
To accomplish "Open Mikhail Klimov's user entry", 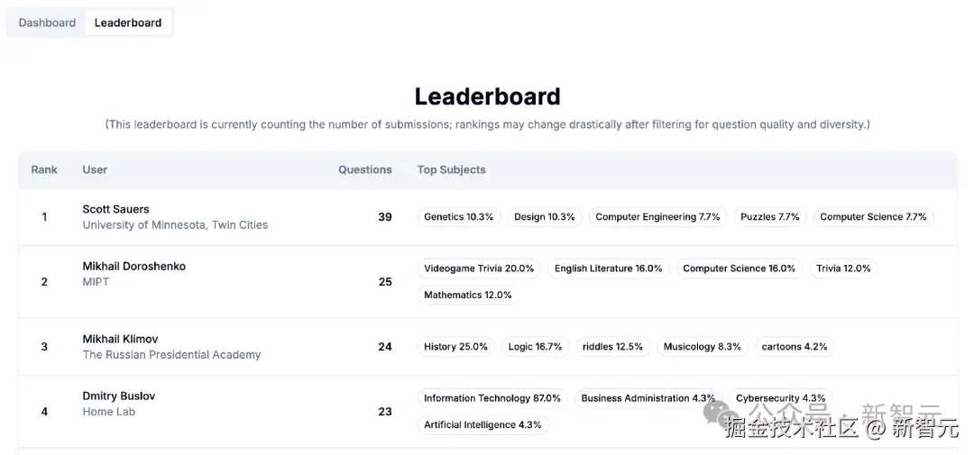I will (x=120, y=340).
